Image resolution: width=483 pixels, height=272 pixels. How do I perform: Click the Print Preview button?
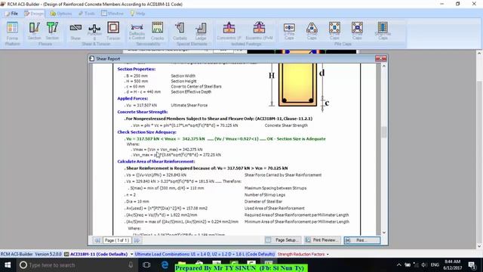pos(322,240)
